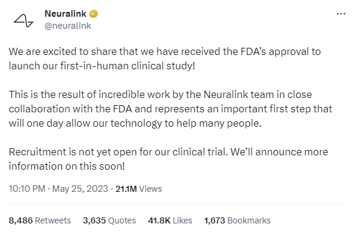Click the Bookmarks label text
Image resolution: width=354 pixels, height=233 pixels.
(249, 220)
